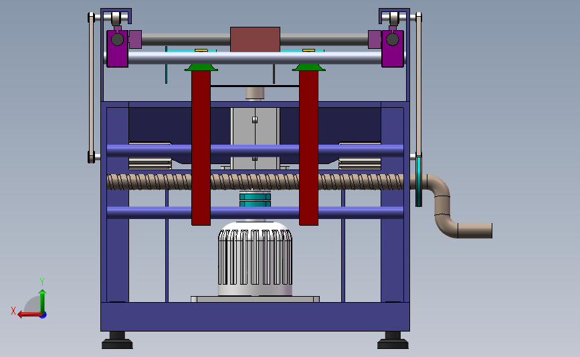This screenshot has width=580, height=357.
Task: Click the Y axis label text
Action: click(x=42, y=282)
